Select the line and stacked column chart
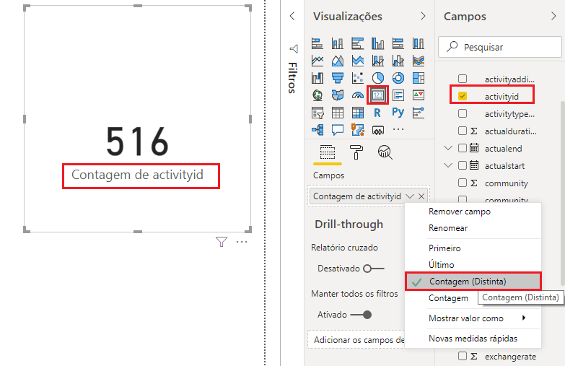The width and height of the screenshot is (565, 366). pos(377,61)
